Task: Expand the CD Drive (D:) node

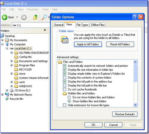Action: click(7, 90)
